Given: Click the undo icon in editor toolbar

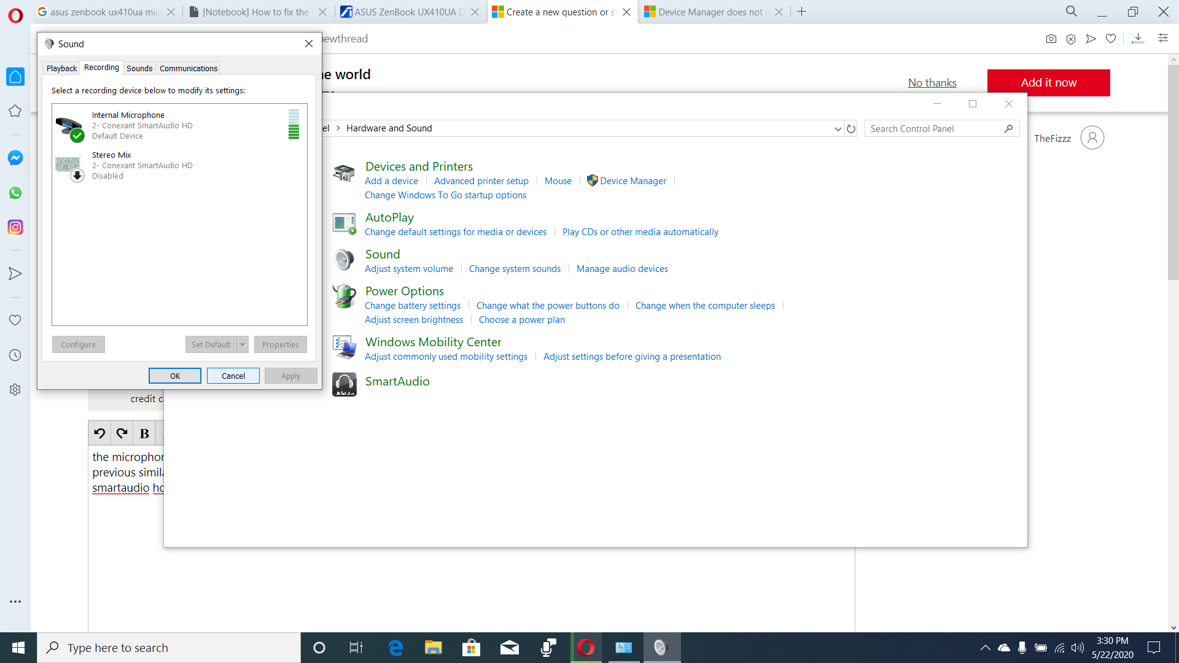Looking at the screenshot, I should pyautogui.click(x=99, y=433).
